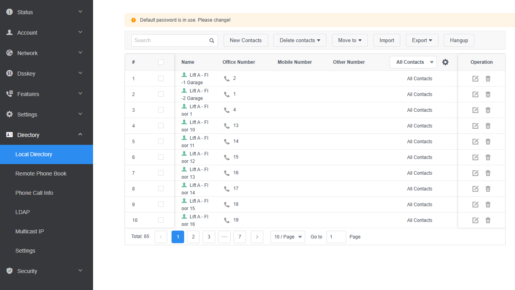Go to the next page arrow
The image size is (515, 290).
point(257,237)
